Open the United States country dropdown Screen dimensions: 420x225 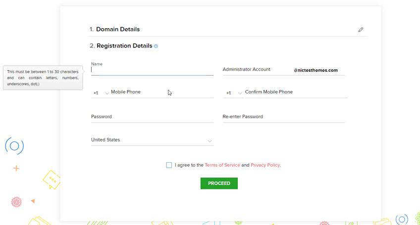152,140
